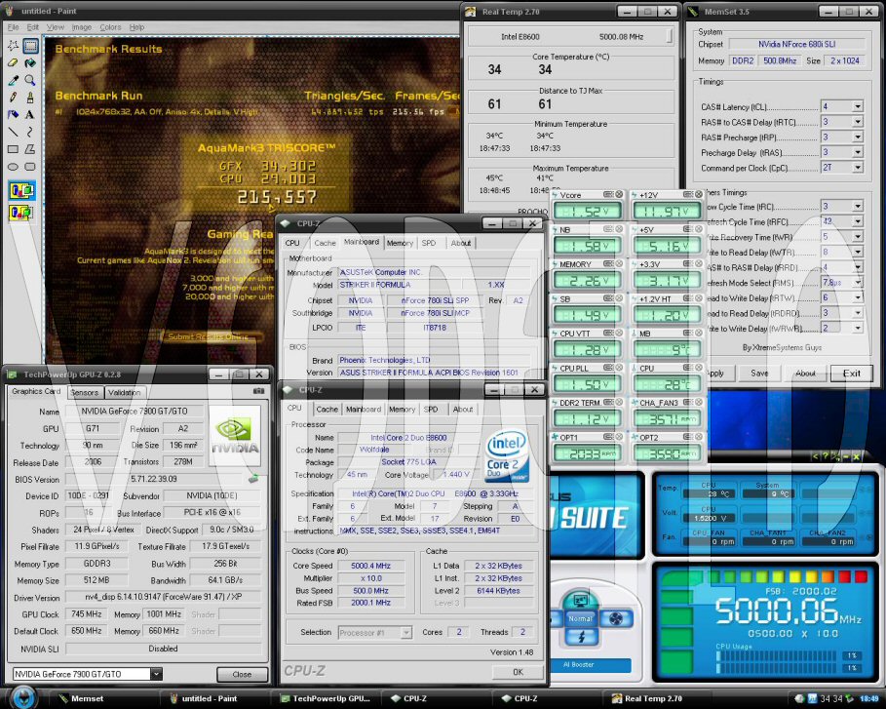Enable opaque selection mode in Paint options
Screen dimensions: 886x709
point(21,190)
